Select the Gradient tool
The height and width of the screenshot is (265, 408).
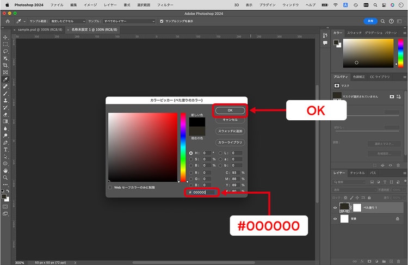point(5,121)
